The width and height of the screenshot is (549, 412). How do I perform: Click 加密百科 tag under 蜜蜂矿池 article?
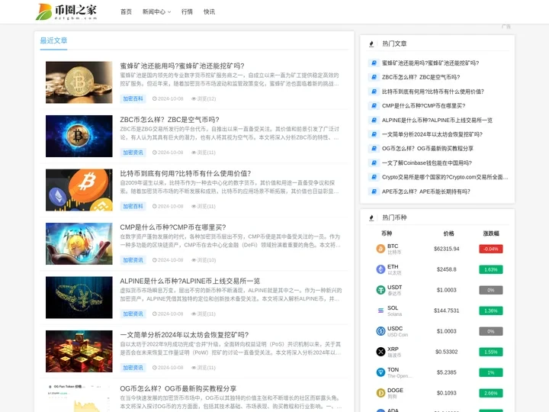coord(133,98)
